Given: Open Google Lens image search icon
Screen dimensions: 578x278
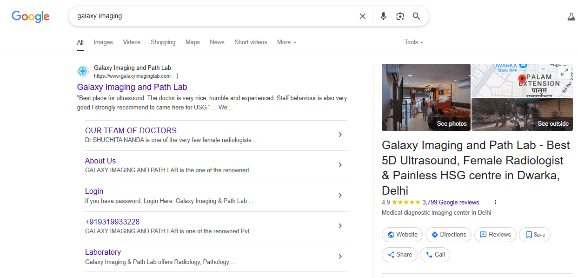Looking at the screenshot, I should pos(400,16).
